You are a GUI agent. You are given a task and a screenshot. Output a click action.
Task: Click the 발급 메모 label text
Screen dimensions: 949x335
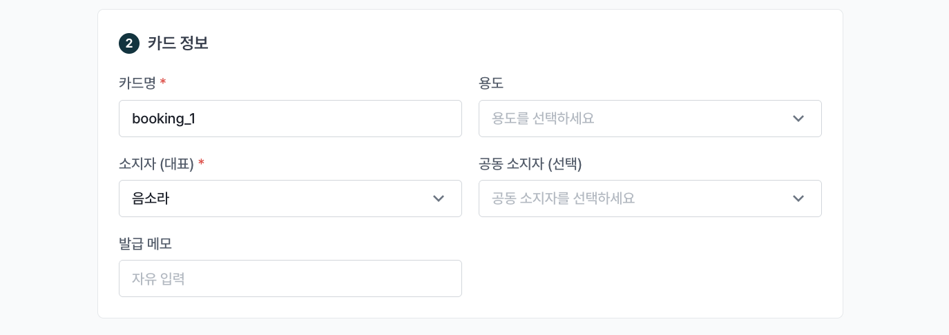[x=145, y=243]
